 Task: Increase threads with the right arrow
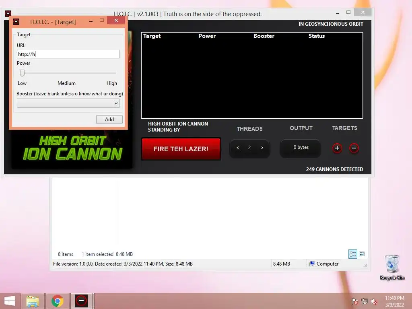pos(262,148)
